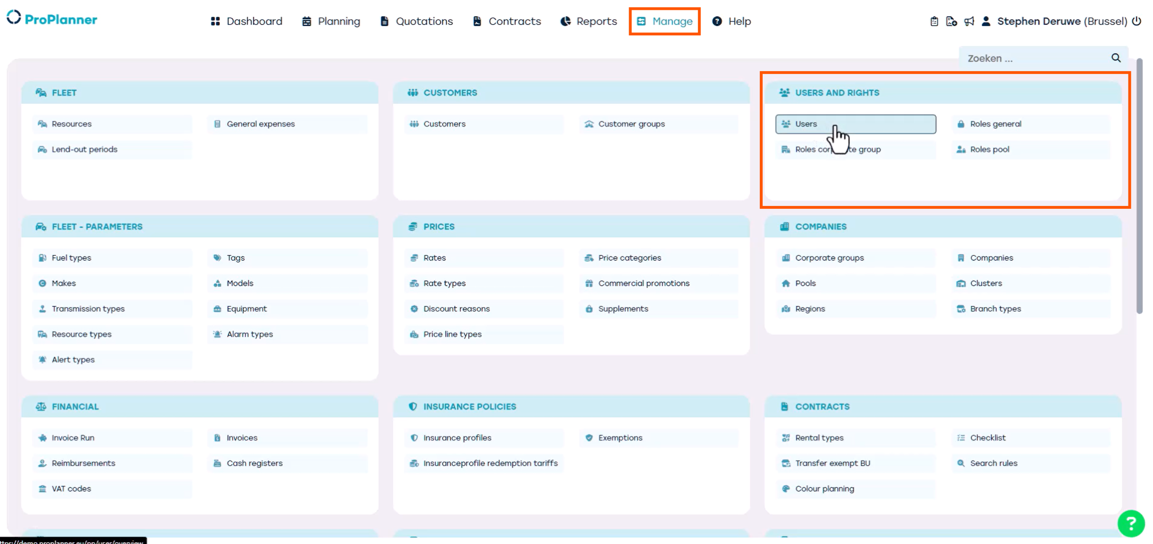Viewport: 1153px width, 544px height.
Task: Click the megaphone announcements icon
Action: tap(969, 21)
